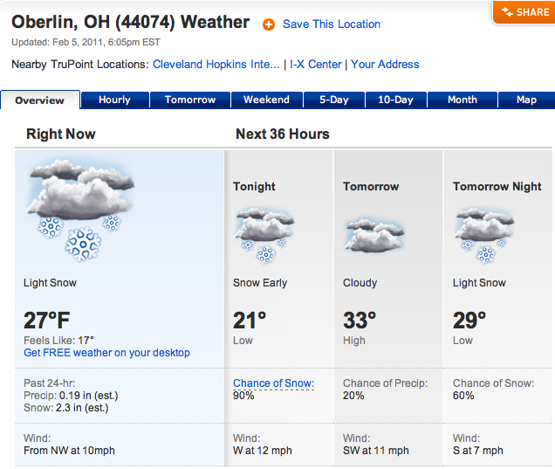This screenshot has width=555, height=469.
Task: Click the Chance of Snow link under Tonight
Action: click(273, 383)
